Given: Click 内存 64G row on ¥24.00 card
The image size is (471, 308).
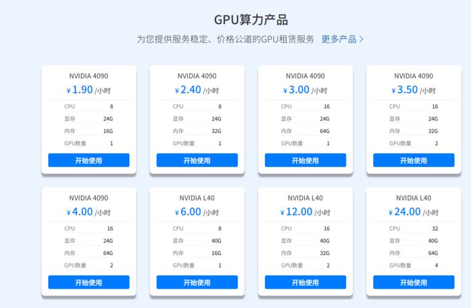Looking at the screenshot, I should click(x=414, y=253).
